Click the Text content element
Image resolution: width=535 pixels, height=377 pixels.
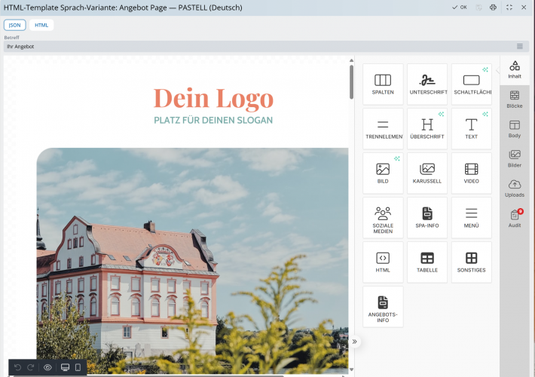[x=471, y=129]
